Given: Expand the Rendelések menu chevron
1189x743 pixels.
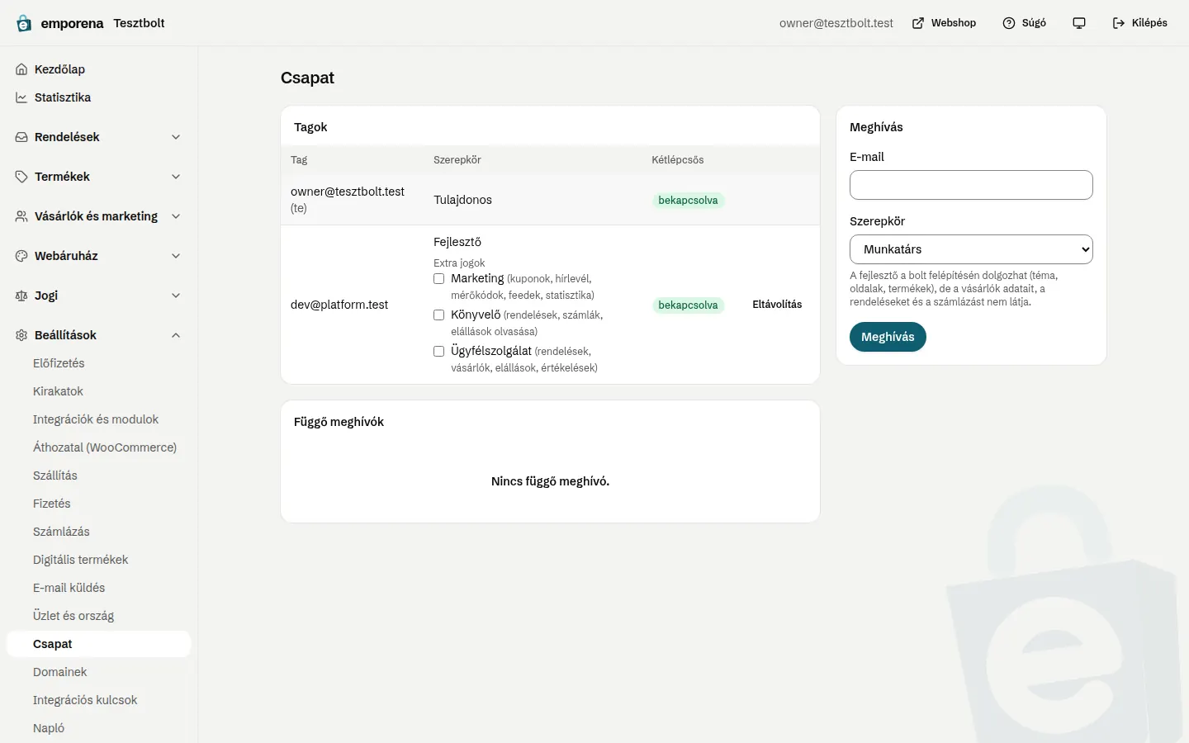Looking at the screenshot, I should (x=176, y=137).
